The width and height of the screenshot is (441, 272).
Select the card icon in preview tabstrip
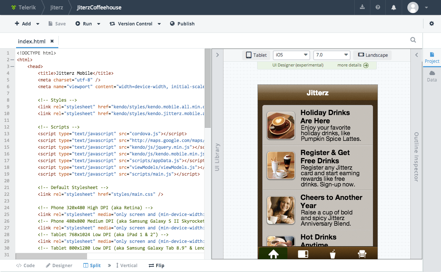pos(303,254)
